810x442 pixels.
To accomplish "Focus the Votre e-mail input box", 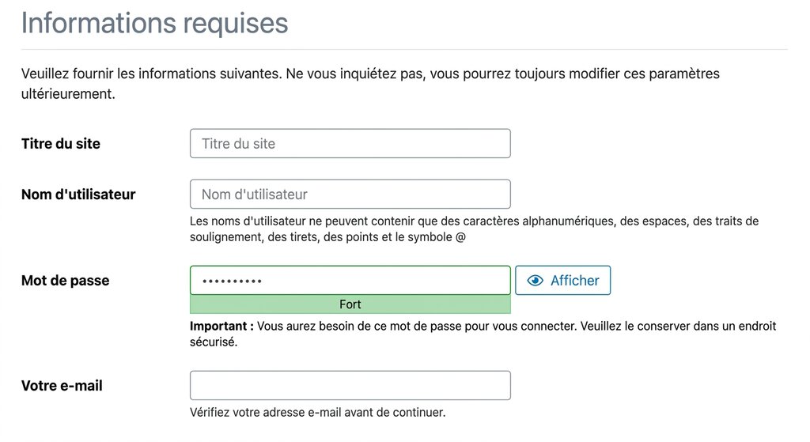I will coord(350,386).
